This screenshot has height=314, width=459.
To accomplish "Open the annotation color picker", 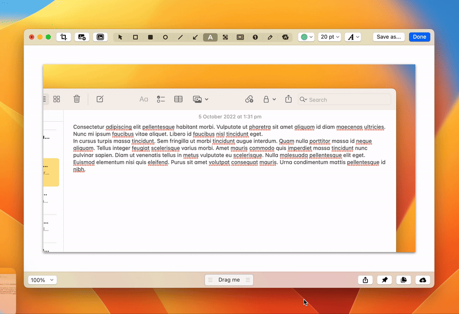I will 307,37.
